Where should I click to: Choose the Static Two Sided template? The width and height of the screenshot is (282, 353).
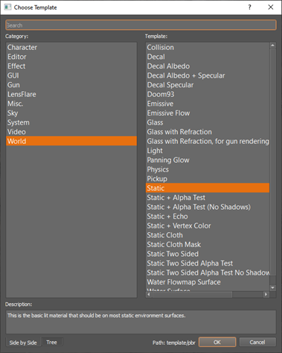coord(208,254)
